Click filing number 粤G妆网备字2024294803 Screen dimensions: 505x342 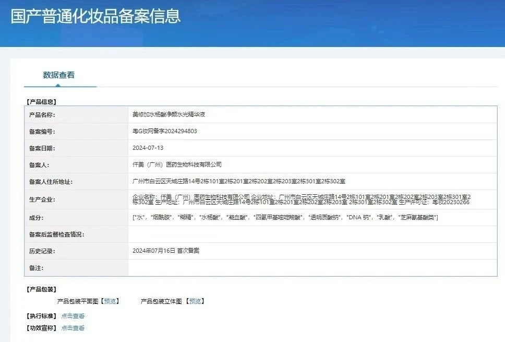pos(164,131)
